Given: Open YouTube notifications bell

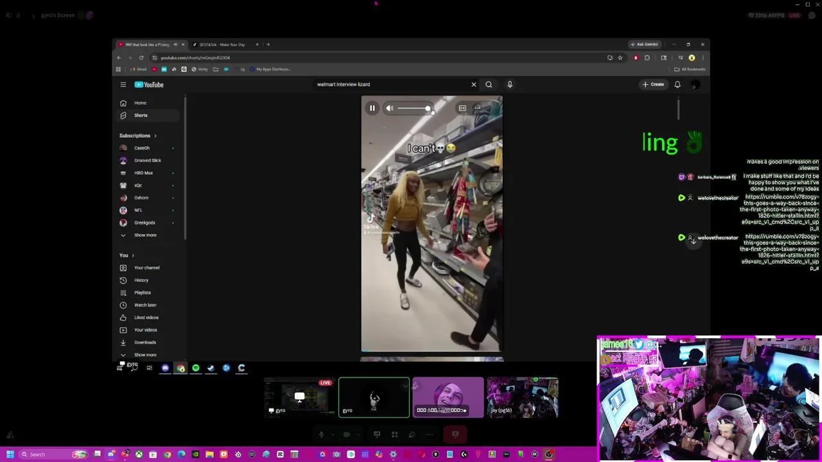Looking at the screenshot, I should (x=677, y=84).
